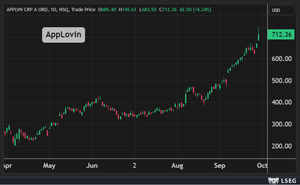This screenshot has width=300, height=185.
Task: Select the Aug marker on time axis
Action: point(177,166)
